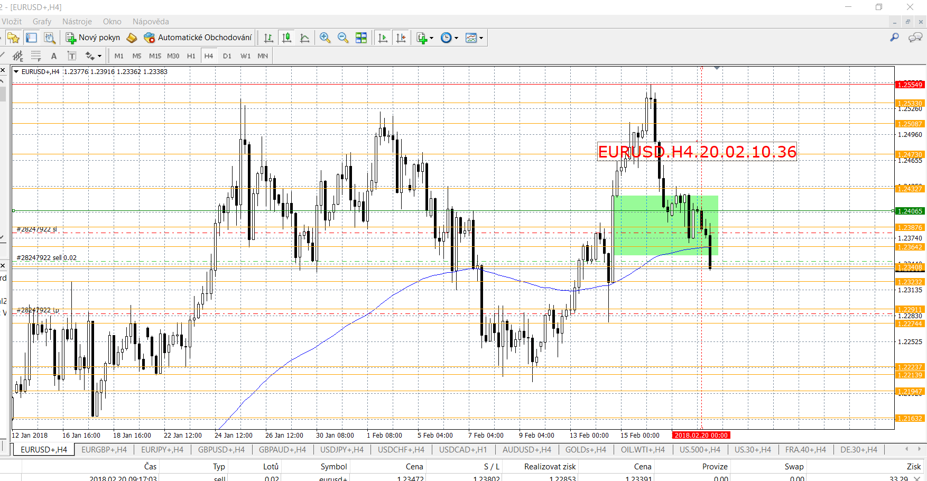This screenshot has height=481, width=927.
Task: Set timeframe to M1
Action: 119,56
